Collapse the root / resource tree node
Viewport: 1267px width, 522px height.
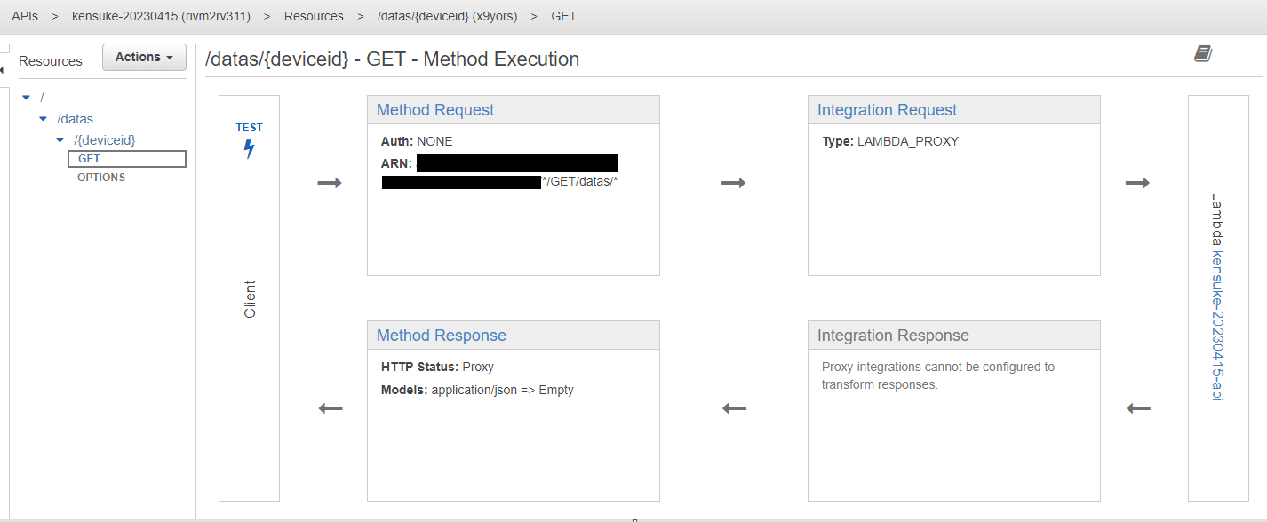pyautogui.click(x=27, y=97)
